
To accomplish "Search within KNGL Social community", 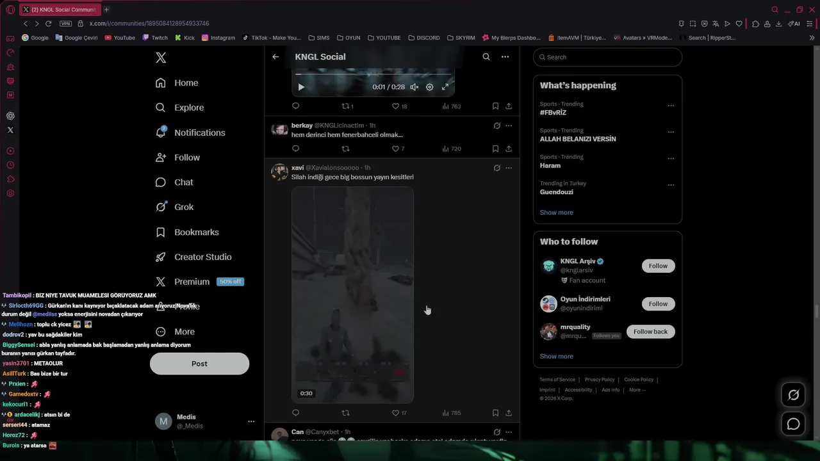I will click(x=486, y=57).
